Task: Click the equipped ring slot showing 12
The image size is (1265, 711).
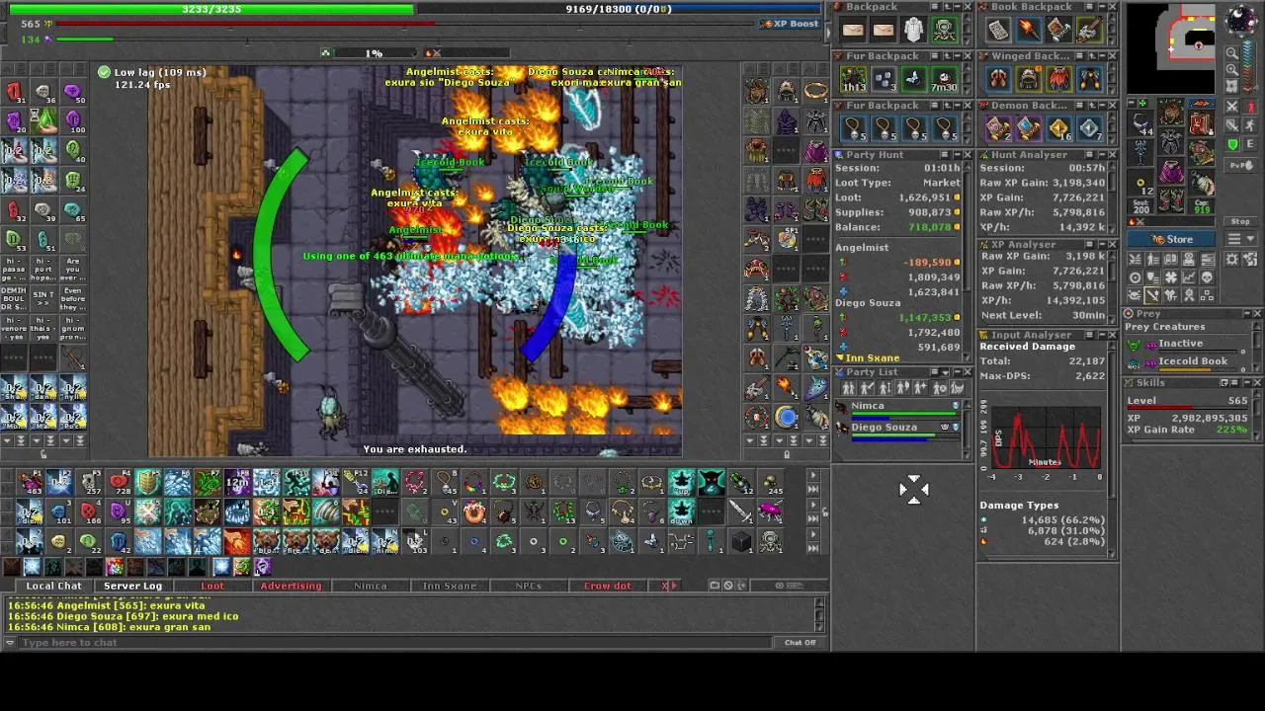Action: click(x=1140, y=182)
